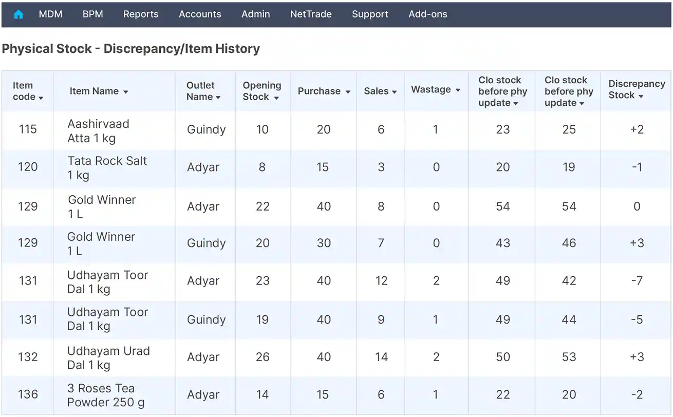Sort the Purchase column

coord(348,92)
